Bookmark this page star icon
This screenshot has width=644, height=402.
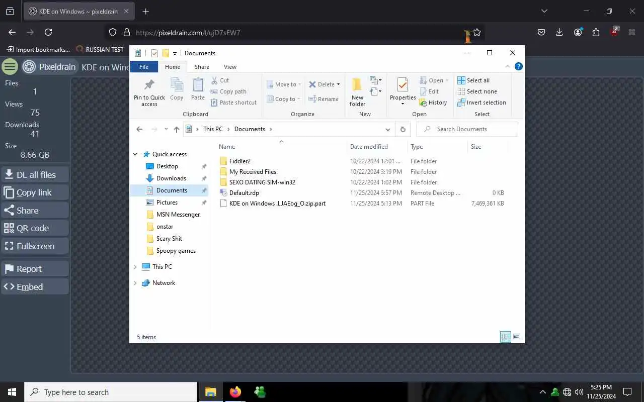coord(477,32)
